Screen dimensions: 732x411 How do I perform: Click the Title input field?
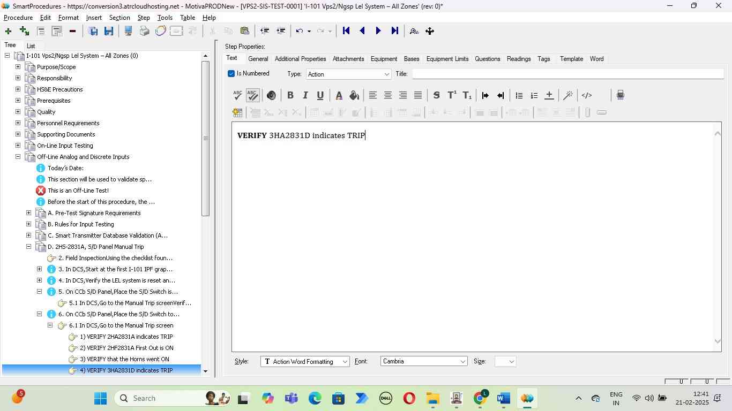[567, 74]
